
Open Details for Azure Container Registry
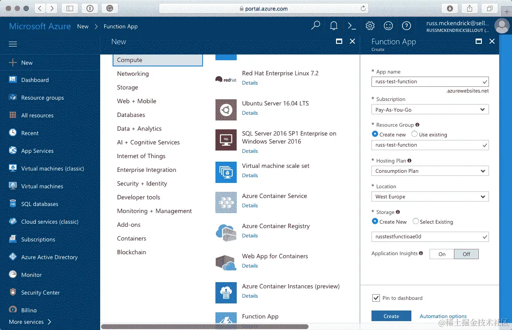(x=250, y=236)
